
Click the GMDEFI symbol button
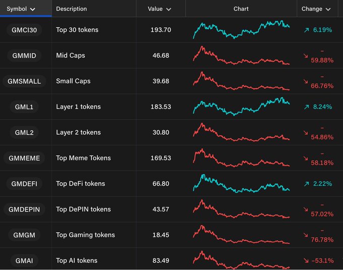point(24,184)
